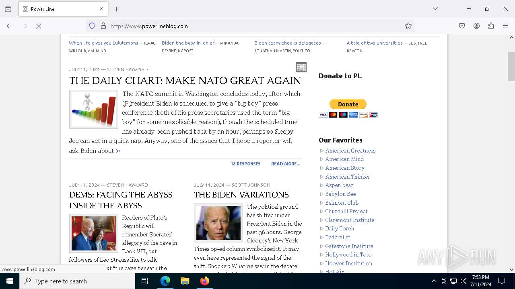The height and width of the screenshot is (289, 515).
Task: Click the PayPal Donate button
Action: point(348,104)
